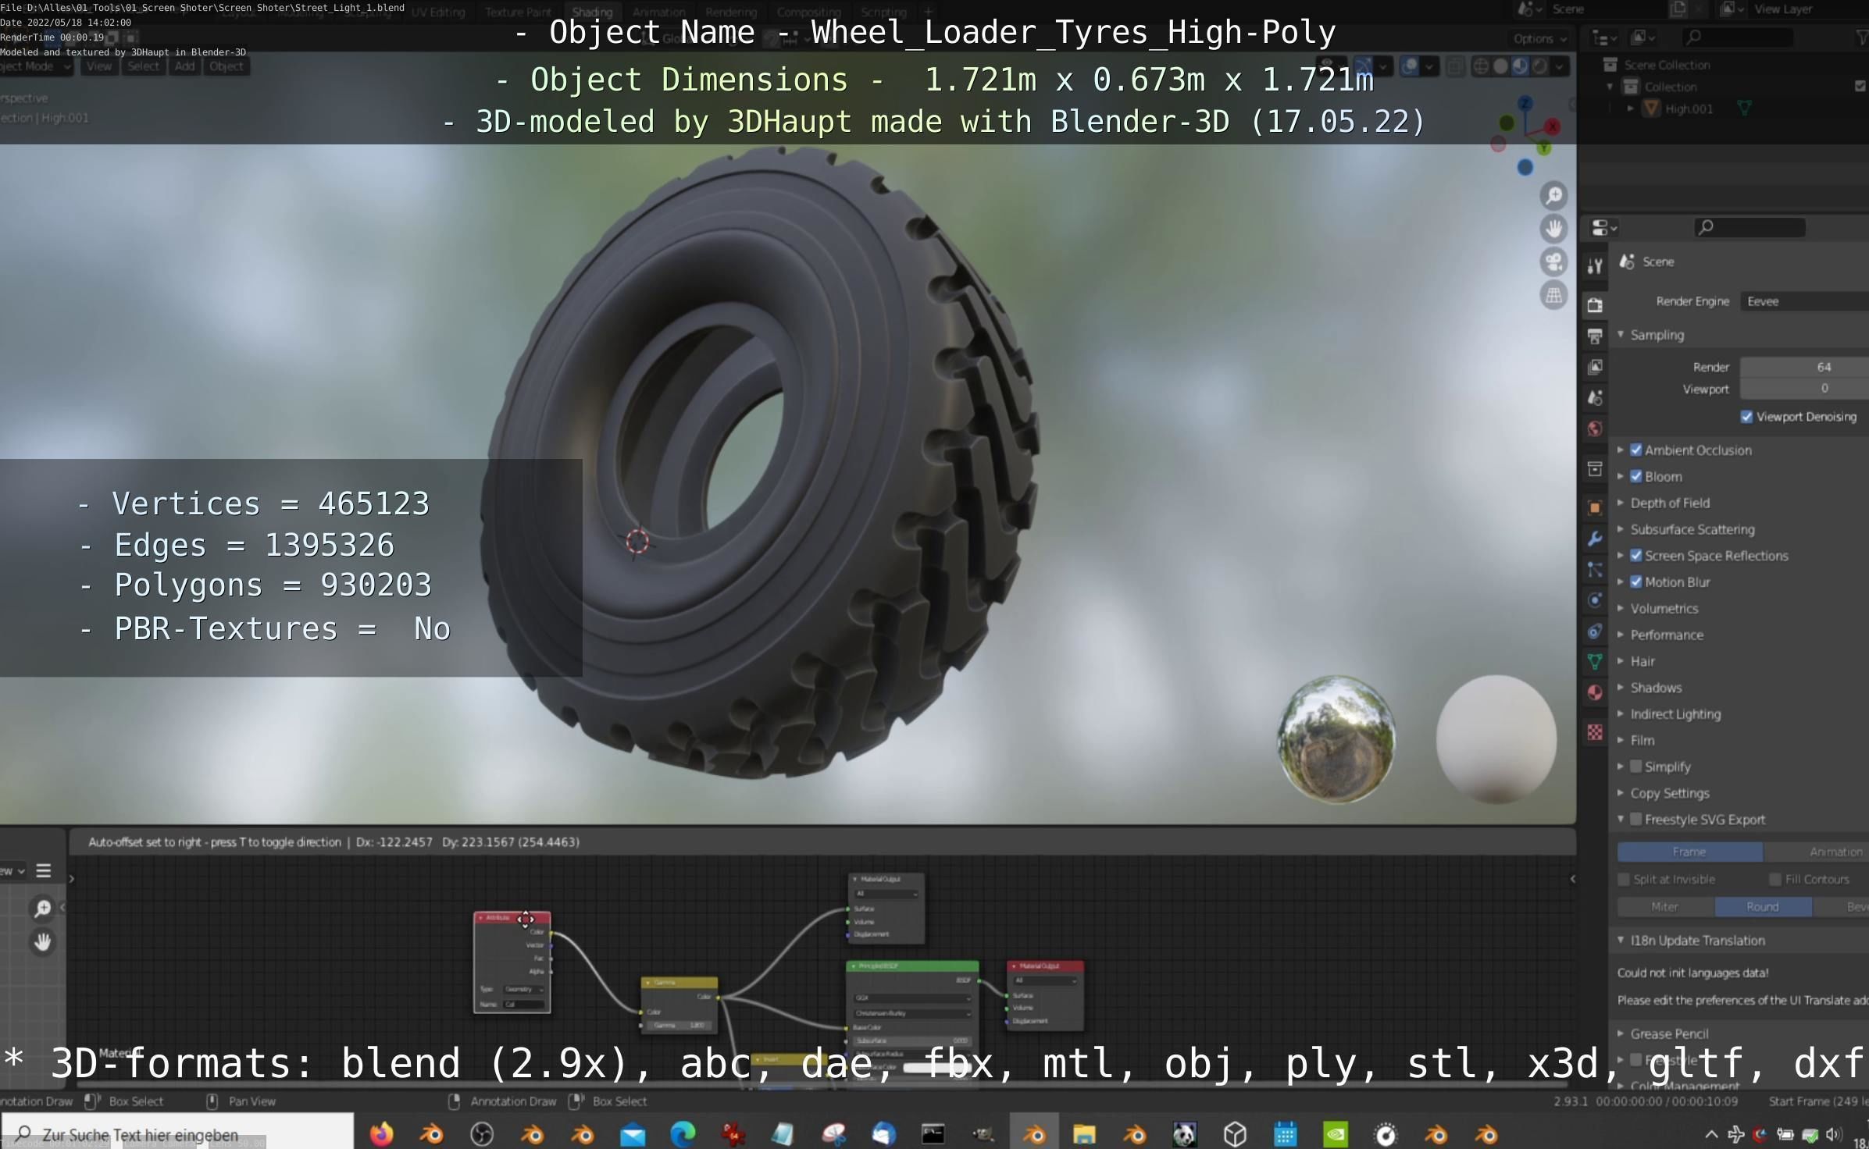Choose Miter line join option

[1665, 906]
